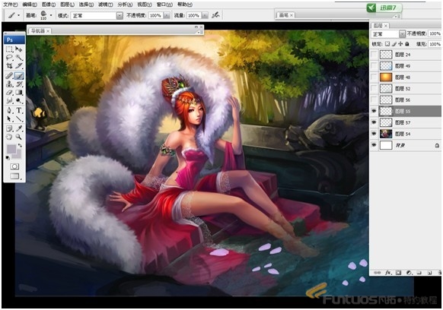
Task: Select the Magic Wand tool
Action: pos(19,58)
